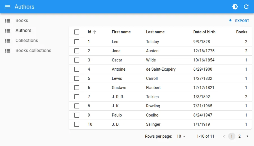The image size is (254, 146).
Task: Jump to page 2 in the pagination
Action: pos(240,136)
